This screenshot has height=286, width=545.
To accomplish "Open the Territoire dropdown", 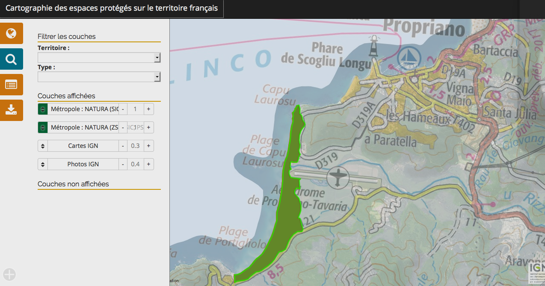I will click(x=99, y=58).
